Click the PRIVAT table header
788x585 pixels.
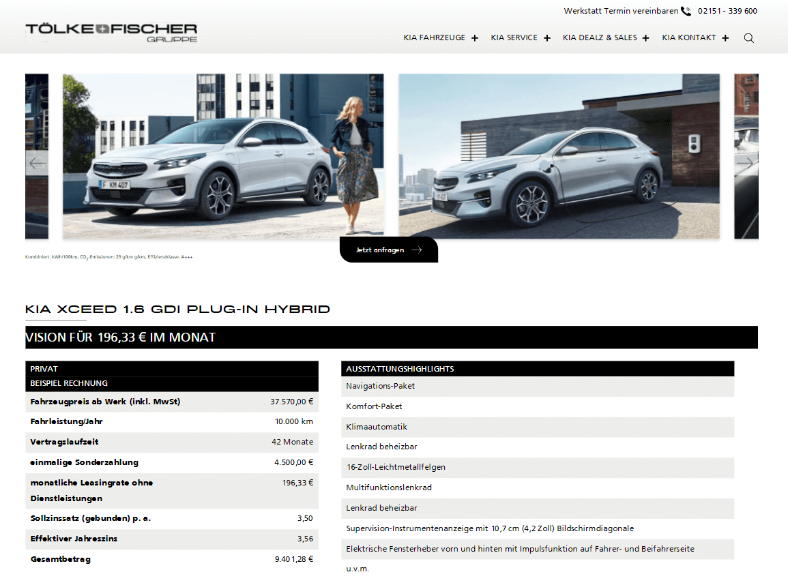click(x=172, y=369)
